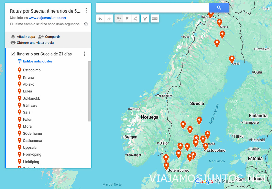Click the map marker near Narvik

211,15
